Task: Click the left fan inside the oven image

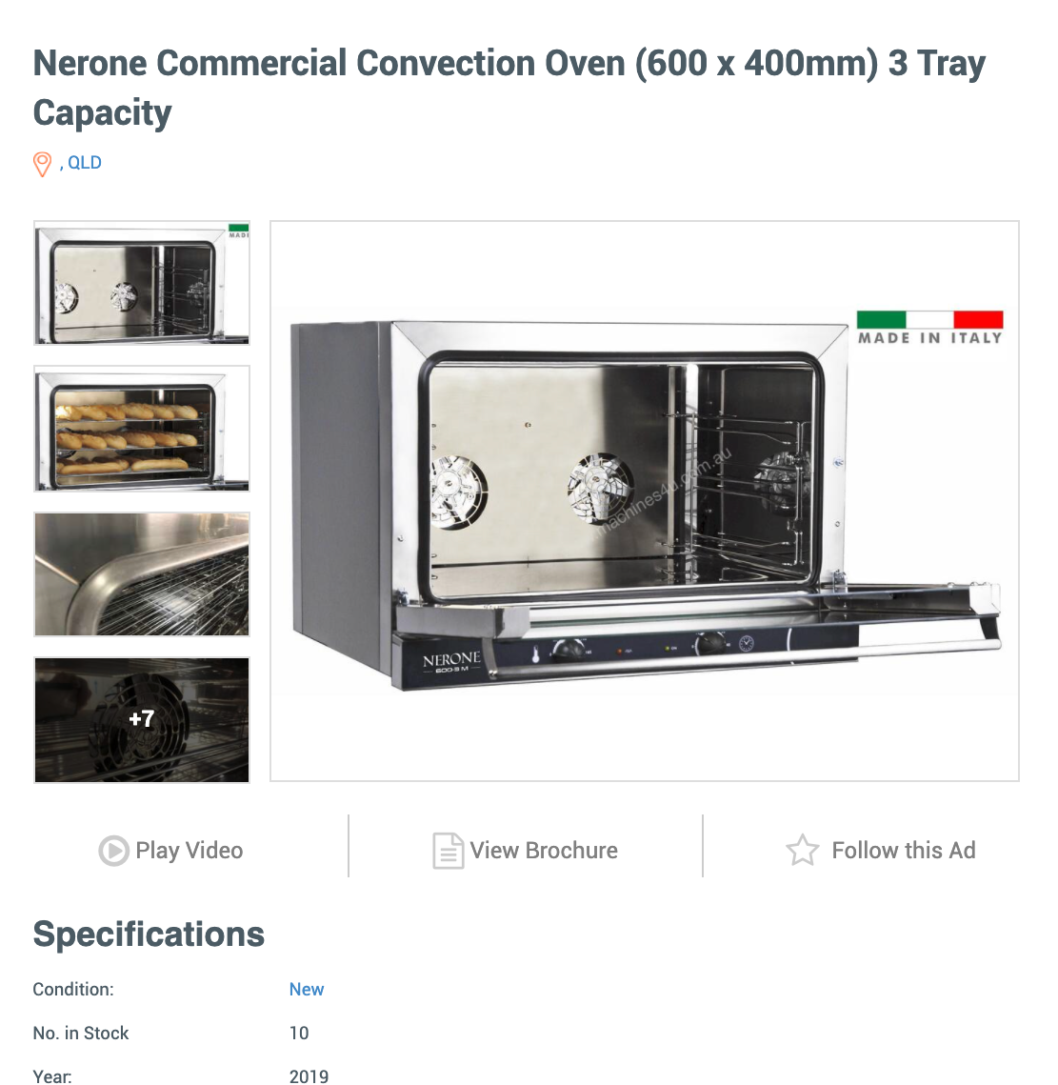Action: click(457, 491)
